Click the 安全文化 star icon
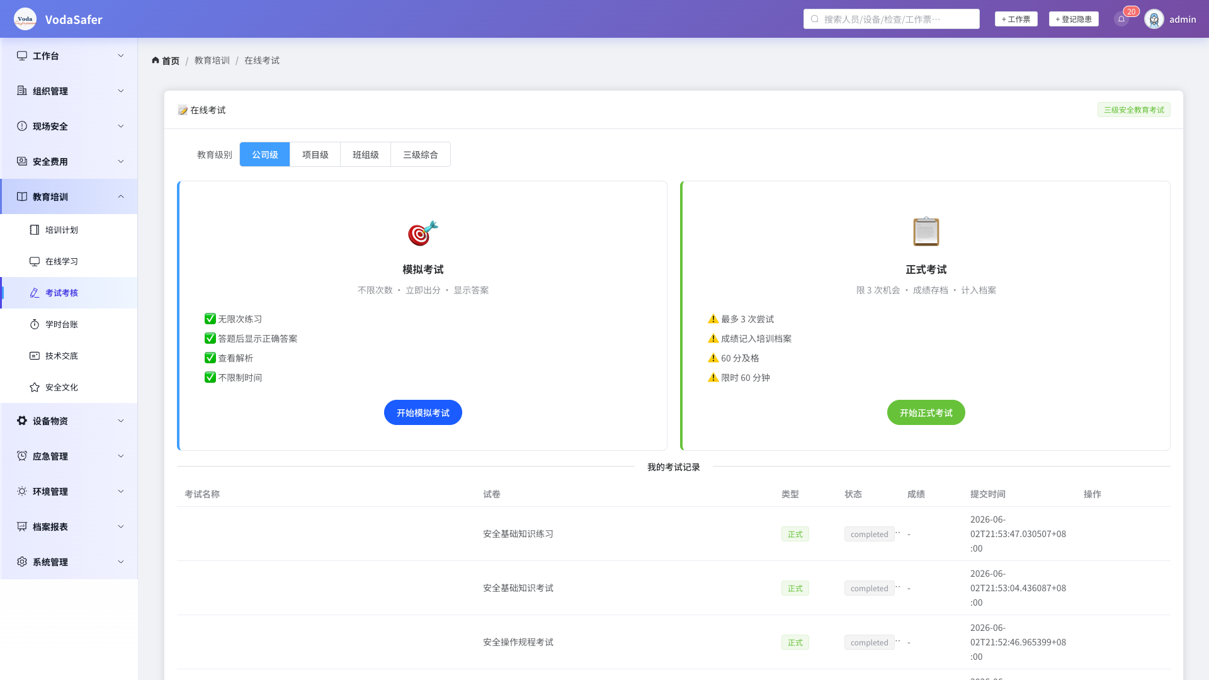This screenshot has height=680, width=1209. 35,387
